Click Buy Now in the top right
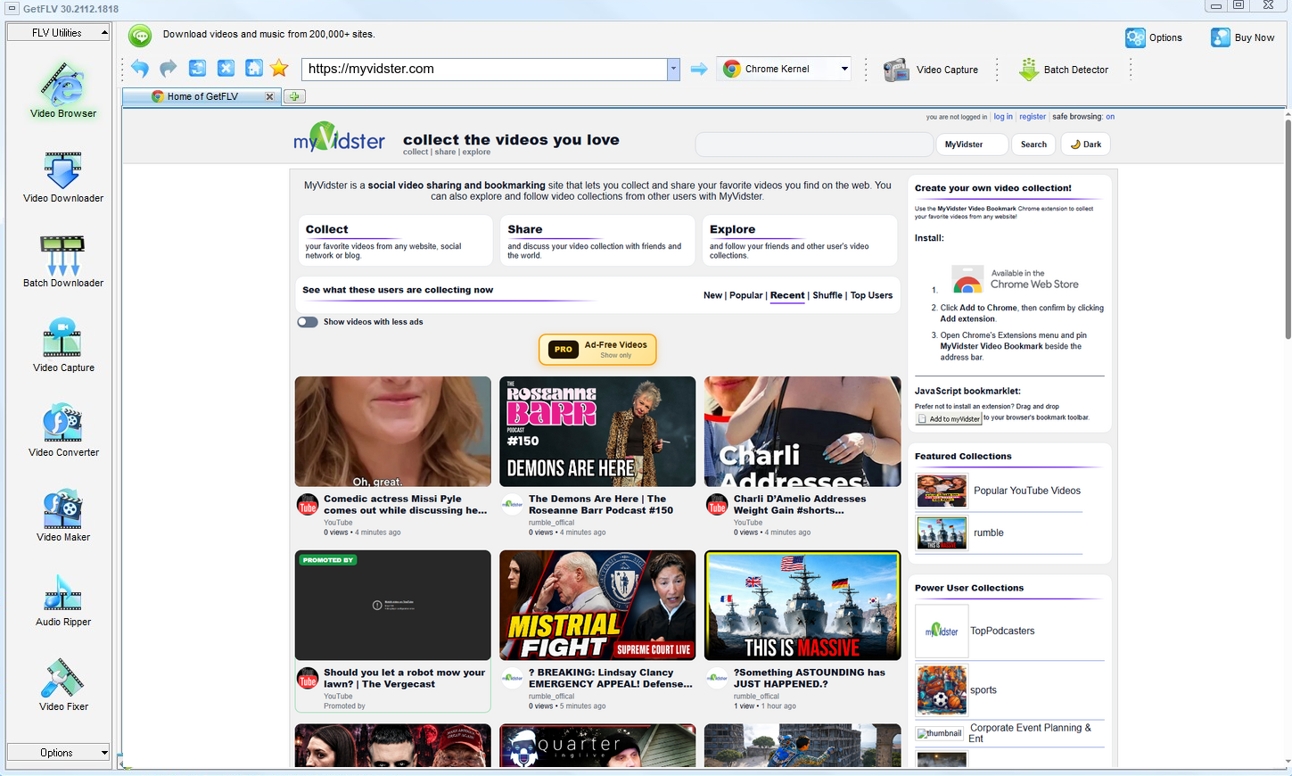1292x776 pixels. pyautogui.click(x=1242, y=37)
